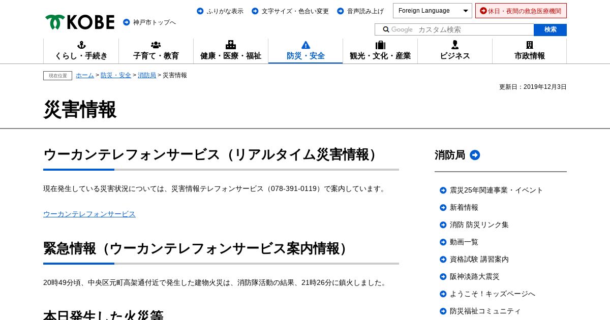Focus the Google カスタム検索 field
This screenshot has width=610, height=320.
454,29
